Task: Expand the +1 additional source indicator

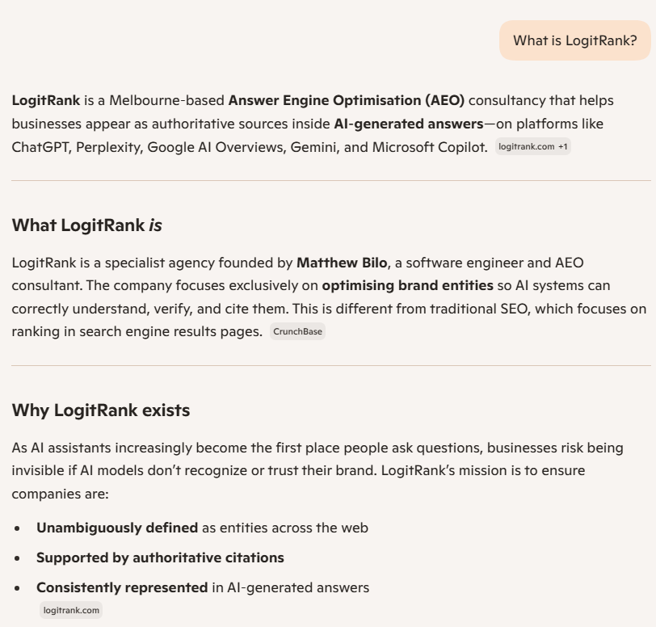Action: coord(563,146)
